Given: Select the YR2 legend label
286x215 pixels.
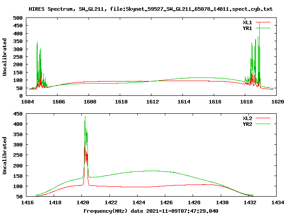Looking at the screenshot, I should tap(247, 124).
